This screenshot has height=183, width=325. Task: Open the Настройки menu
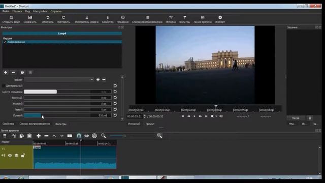(40, 11)
